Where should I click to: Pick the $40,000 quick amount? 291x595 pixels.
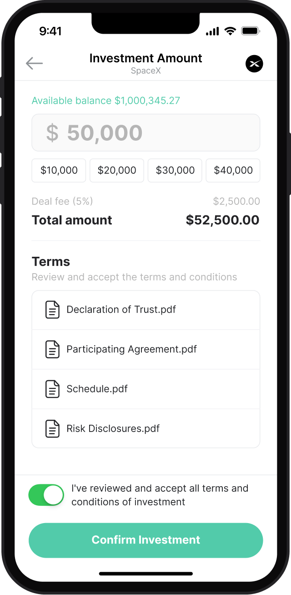pos(233,170)
